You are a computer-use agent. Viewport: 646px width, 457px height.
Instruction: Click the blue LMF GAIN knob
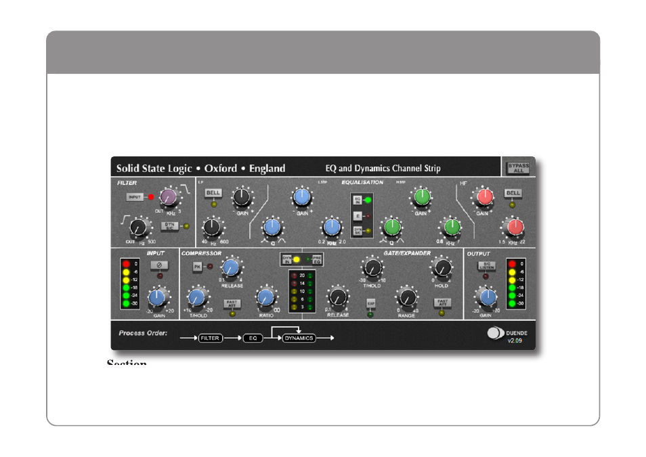tap(302, 198)
